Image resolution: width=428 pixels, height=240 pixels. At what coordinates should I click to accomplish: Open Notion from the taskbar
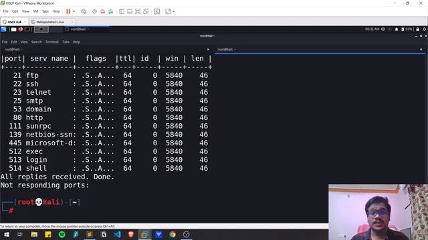pos(104,234)
